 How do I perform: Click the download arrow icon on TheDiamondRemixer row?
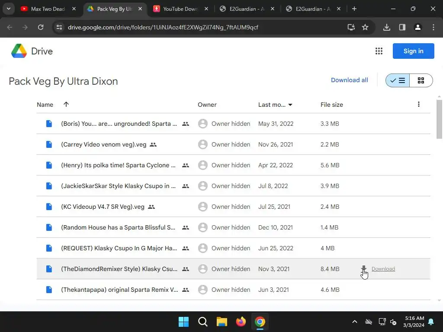coord(364,268)
